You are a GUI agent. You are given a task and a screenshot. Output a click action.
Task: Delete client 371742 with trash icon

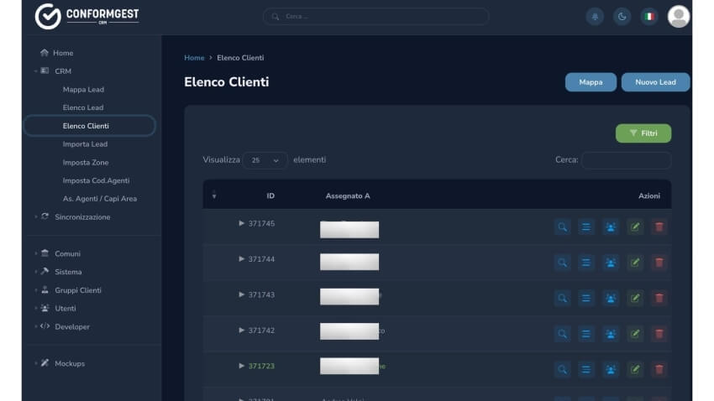(659, 334)
